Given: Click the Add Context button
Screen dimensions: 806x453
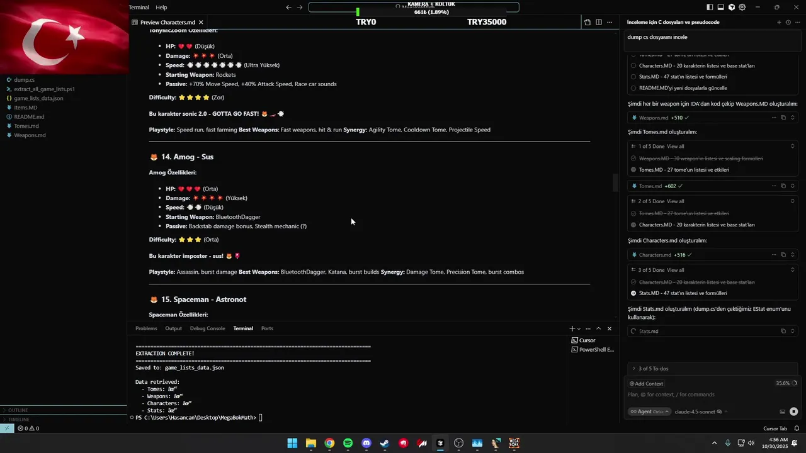Looking at the screenshot, I should (x=646, y=384).
